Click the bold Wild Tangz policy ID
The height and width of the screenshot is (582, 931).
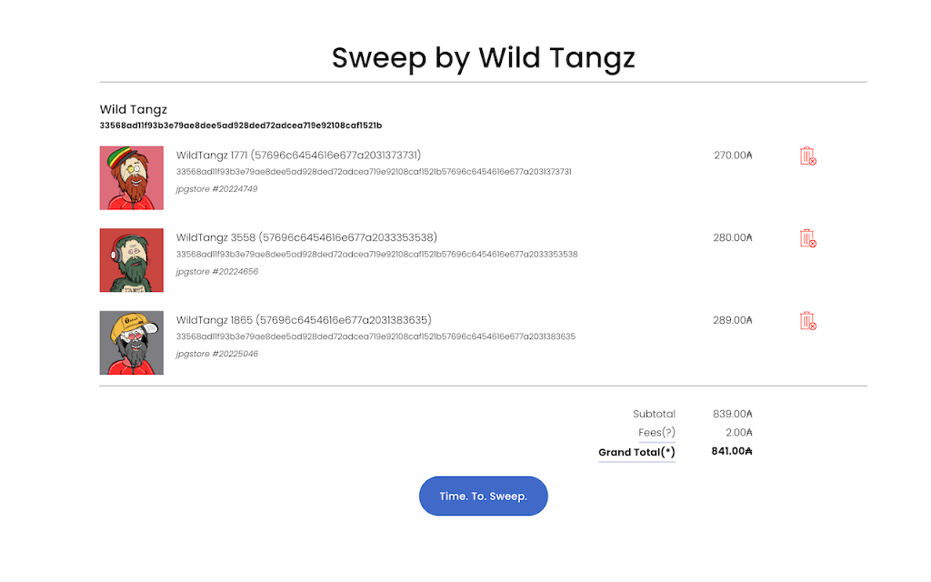coord(240,125)
